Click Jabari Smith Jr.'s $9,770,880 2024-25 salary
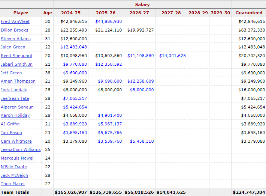266x196 pixels. 75,64
